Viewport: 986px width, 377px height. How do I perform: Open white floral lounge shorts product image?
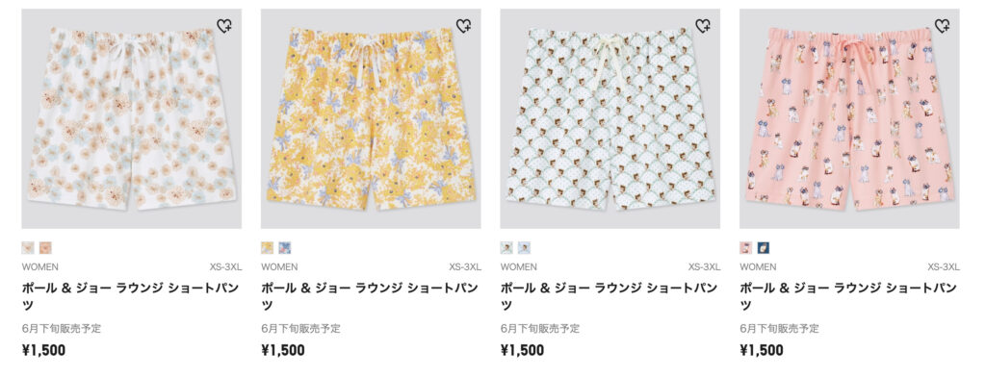tap(131, 118)
